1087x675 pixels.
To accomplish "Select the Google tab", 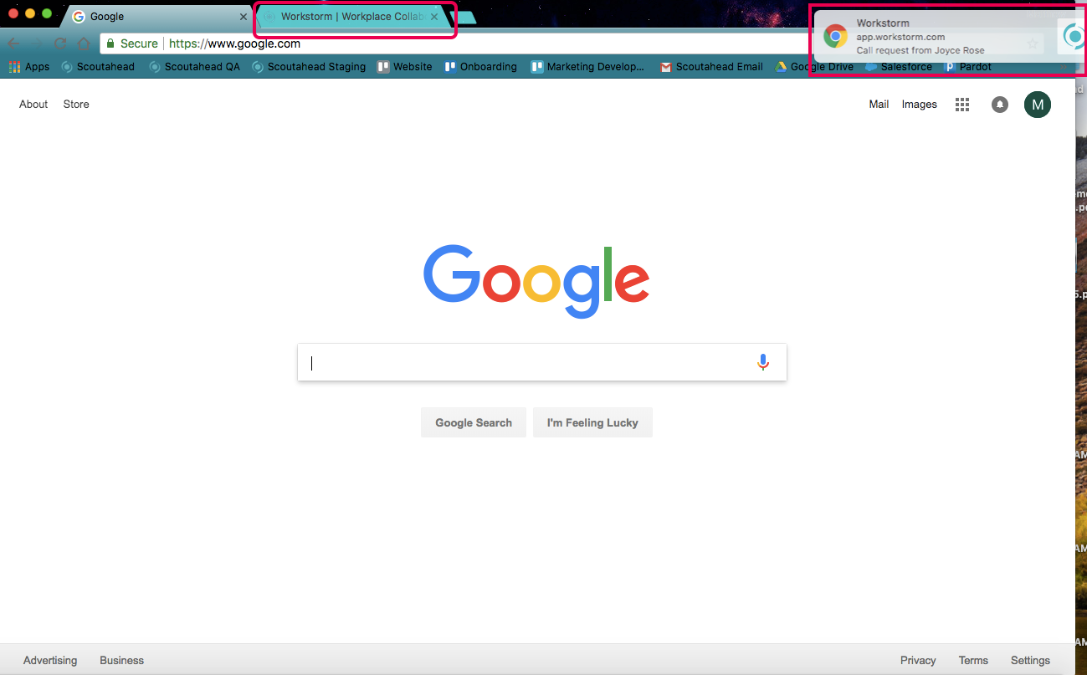I will pos(151,17).
